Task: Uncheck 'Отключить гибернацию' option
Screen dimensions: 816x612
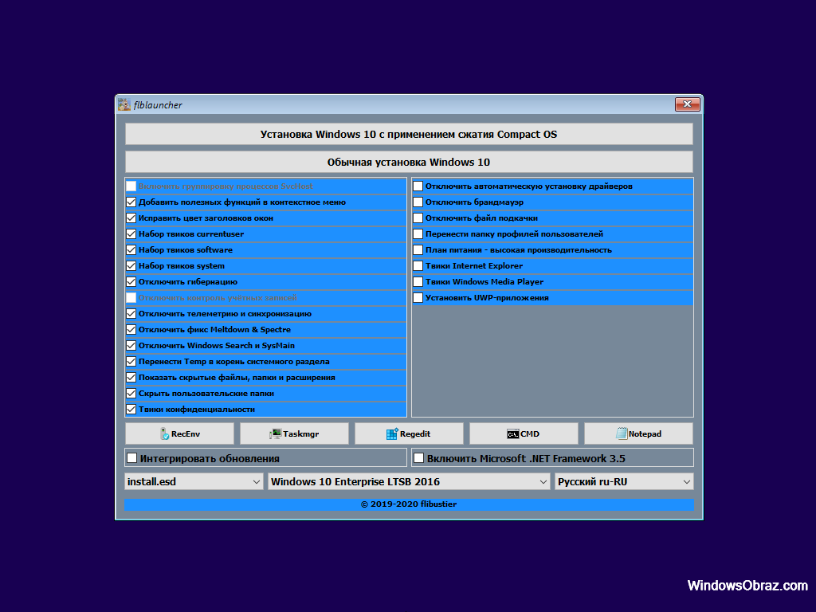Action: (131, 282)
